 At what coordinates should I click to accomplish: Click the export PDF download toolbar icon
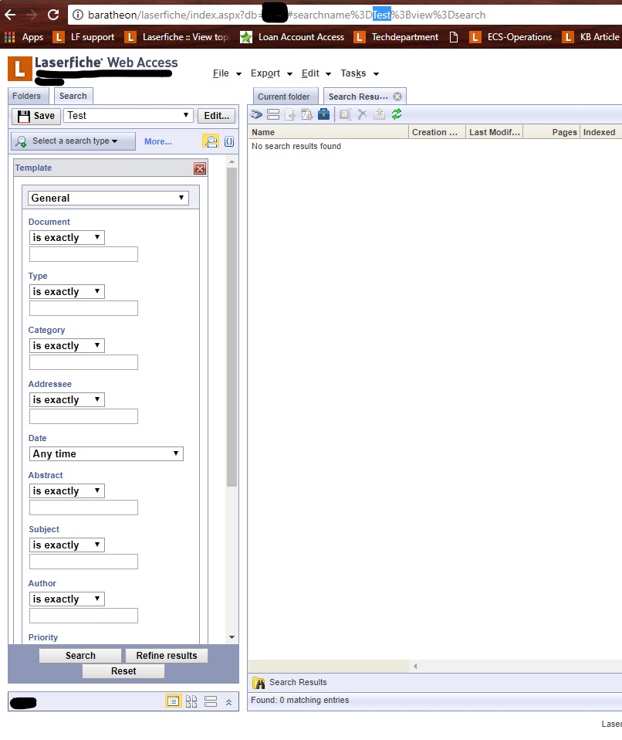306,114
